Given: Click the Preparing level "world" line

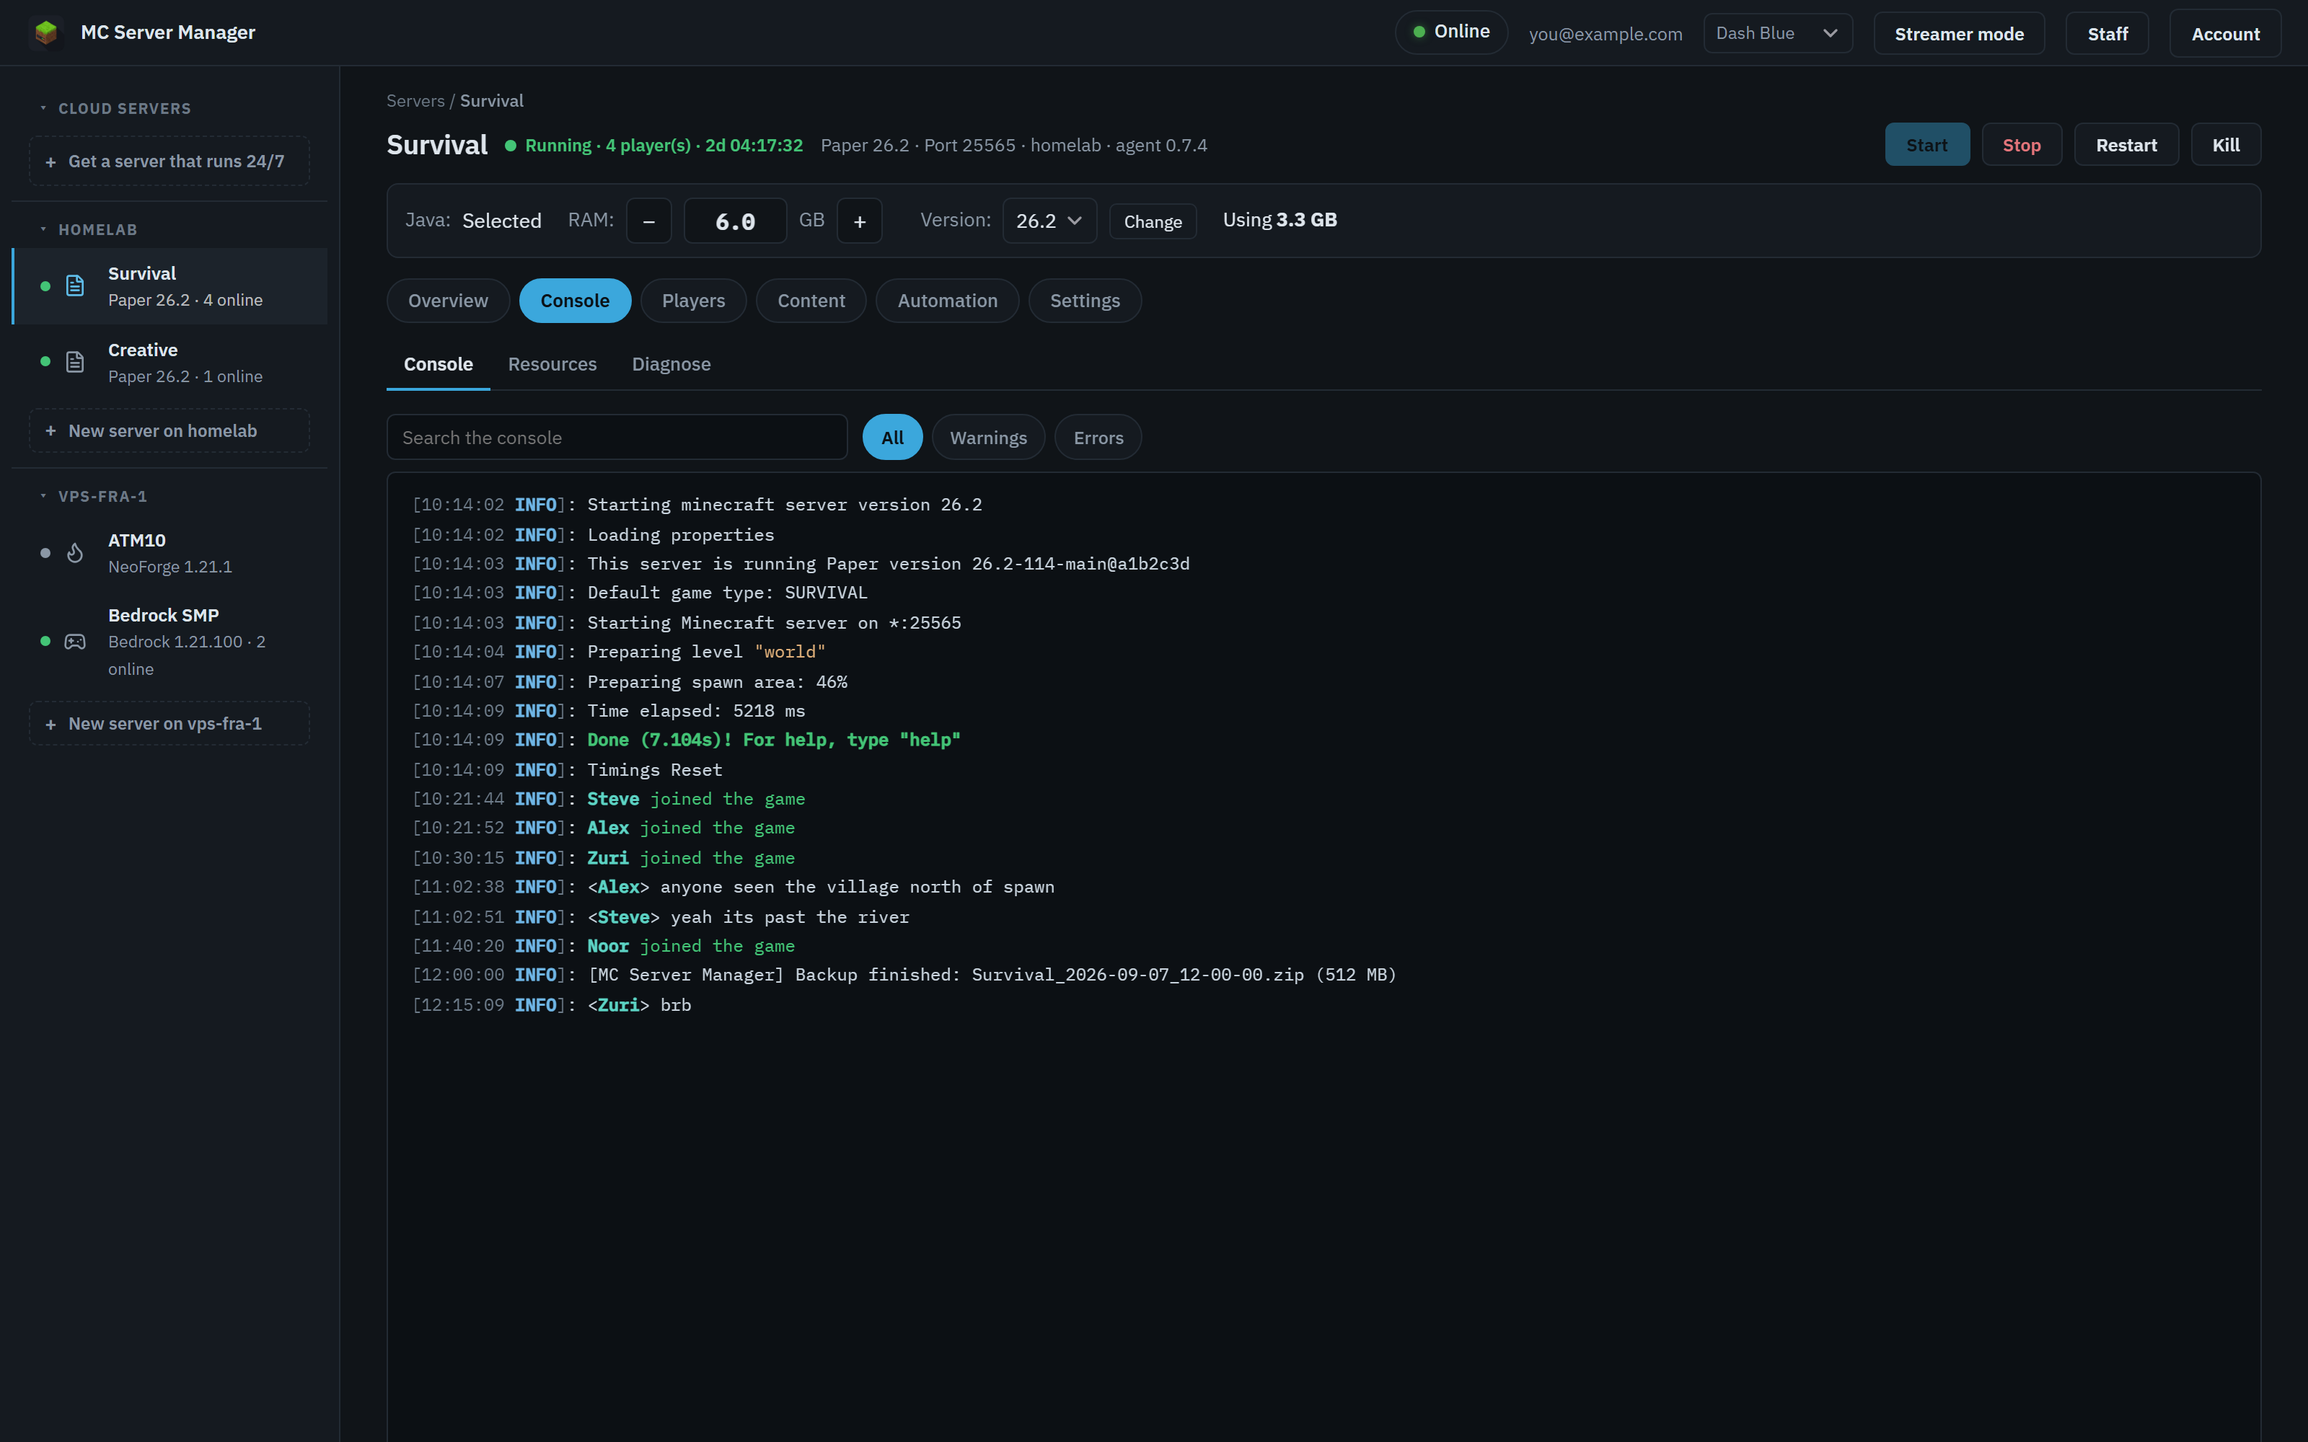Looking at the screenshot, I should pos(619,653).
